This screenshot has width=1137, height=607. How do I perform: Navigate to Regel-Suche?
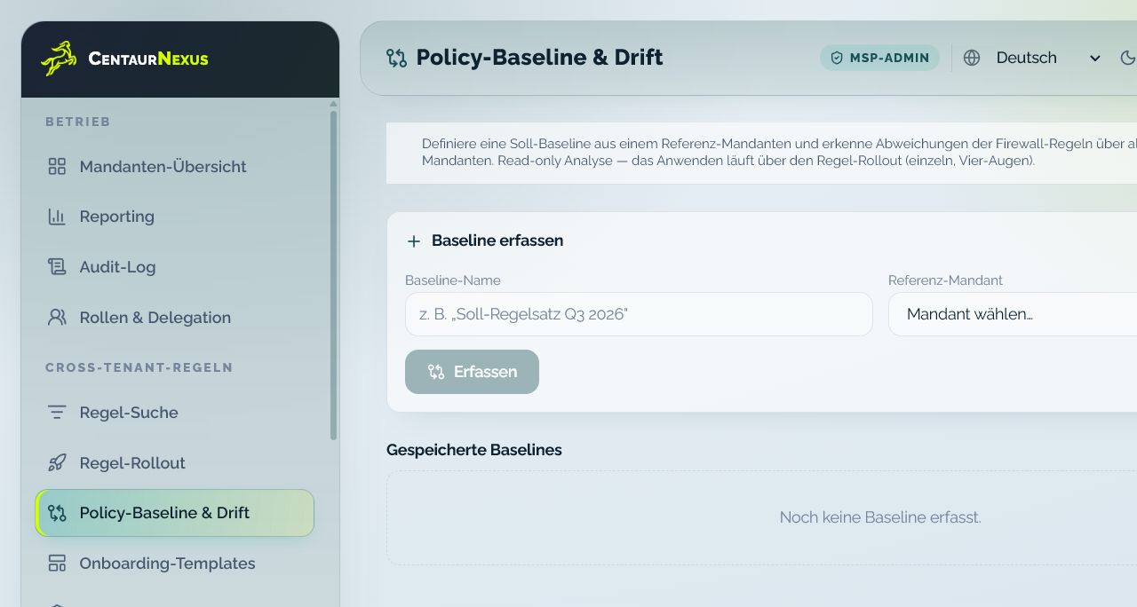(174, 412)
